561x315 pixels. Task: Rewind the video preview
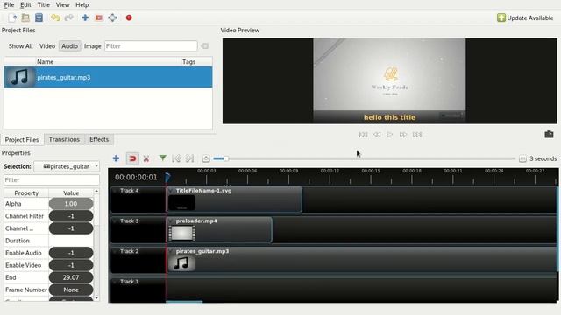click(377, 134)
